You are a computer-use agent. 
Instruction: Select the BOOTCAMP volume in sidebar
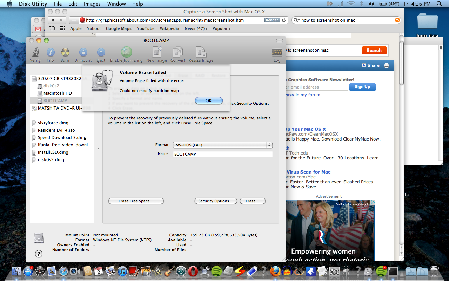tap(55, 101)
